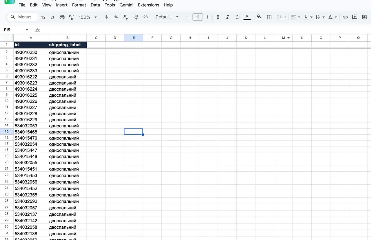The width and height of the screenshot is (371, 240).
Task: Search the Menus box
Action: [x=23, y=17]
